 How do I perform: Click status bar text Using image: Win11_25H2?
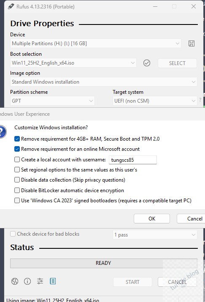(53, 300)
